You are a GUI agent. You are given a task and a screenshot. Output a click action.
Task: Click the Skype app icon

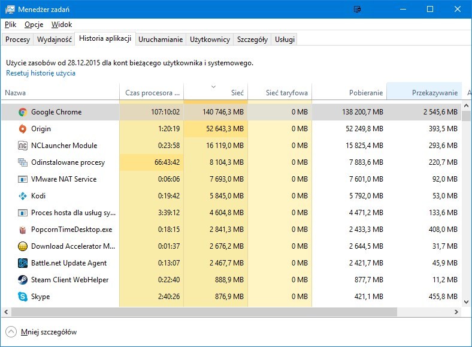[x=23, y=297]
